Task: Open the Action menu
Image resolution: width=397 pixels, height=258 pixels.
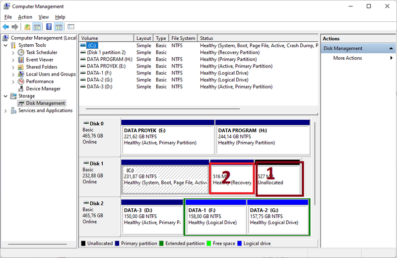Action: [25, 17]
